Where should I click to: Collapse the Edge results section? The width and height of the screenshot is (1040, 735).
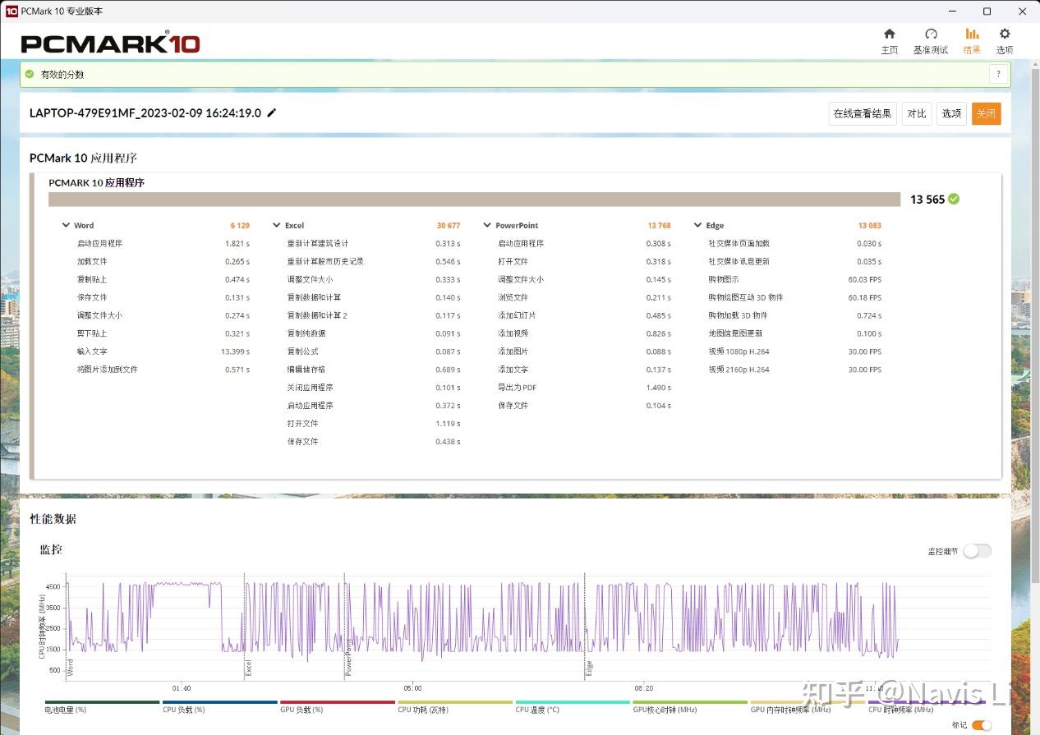tap(698, 225)
